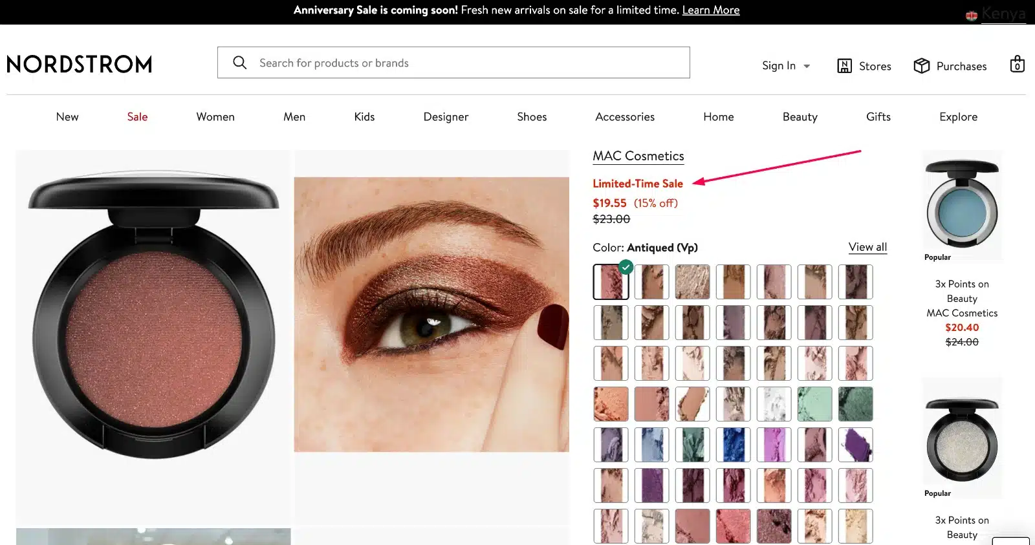Screen dimensions: 1035x545
Task: Choose the white shimmer swatch
Action: click(x=774, y=404)
